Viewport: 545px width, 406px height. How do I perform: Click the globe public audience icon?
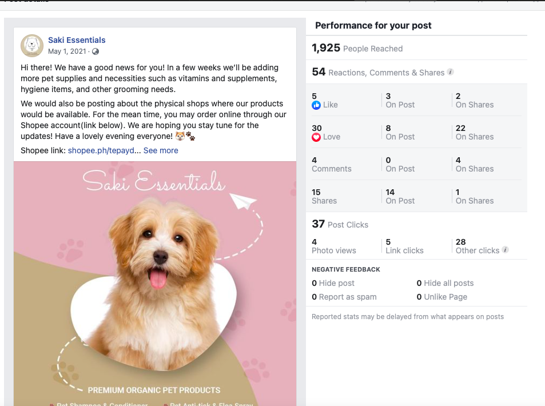96,51
